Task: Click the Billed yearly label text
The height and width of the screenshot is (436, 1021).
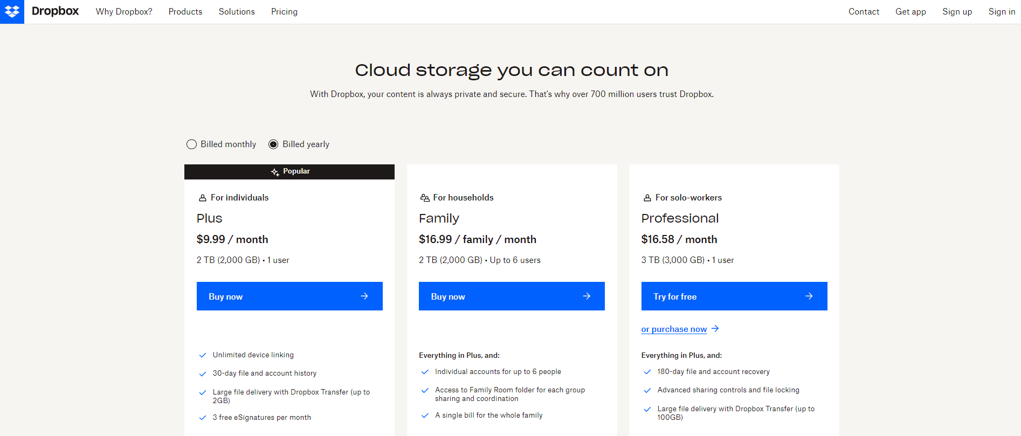Action: (x=306, y=144)
